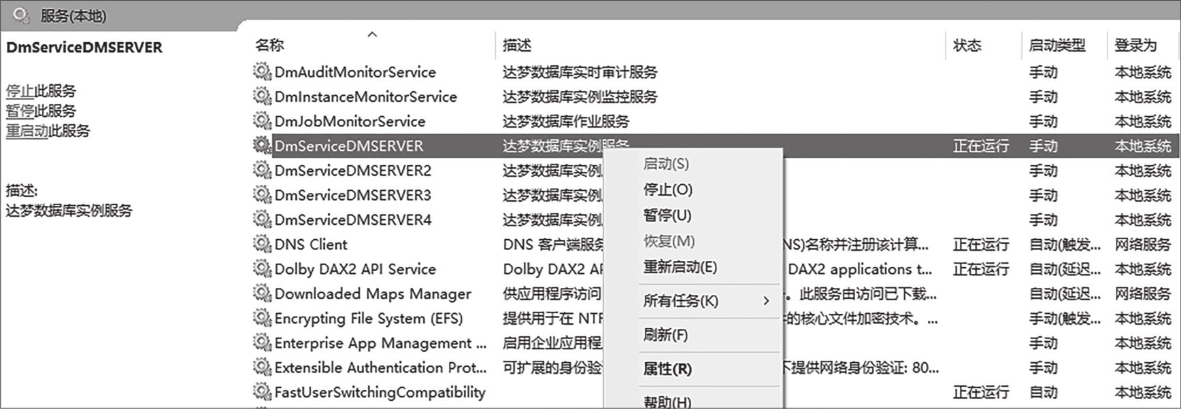Open 属性(R) from the context menu
This screenshot has height=409, width=1181.
(667, 369)
